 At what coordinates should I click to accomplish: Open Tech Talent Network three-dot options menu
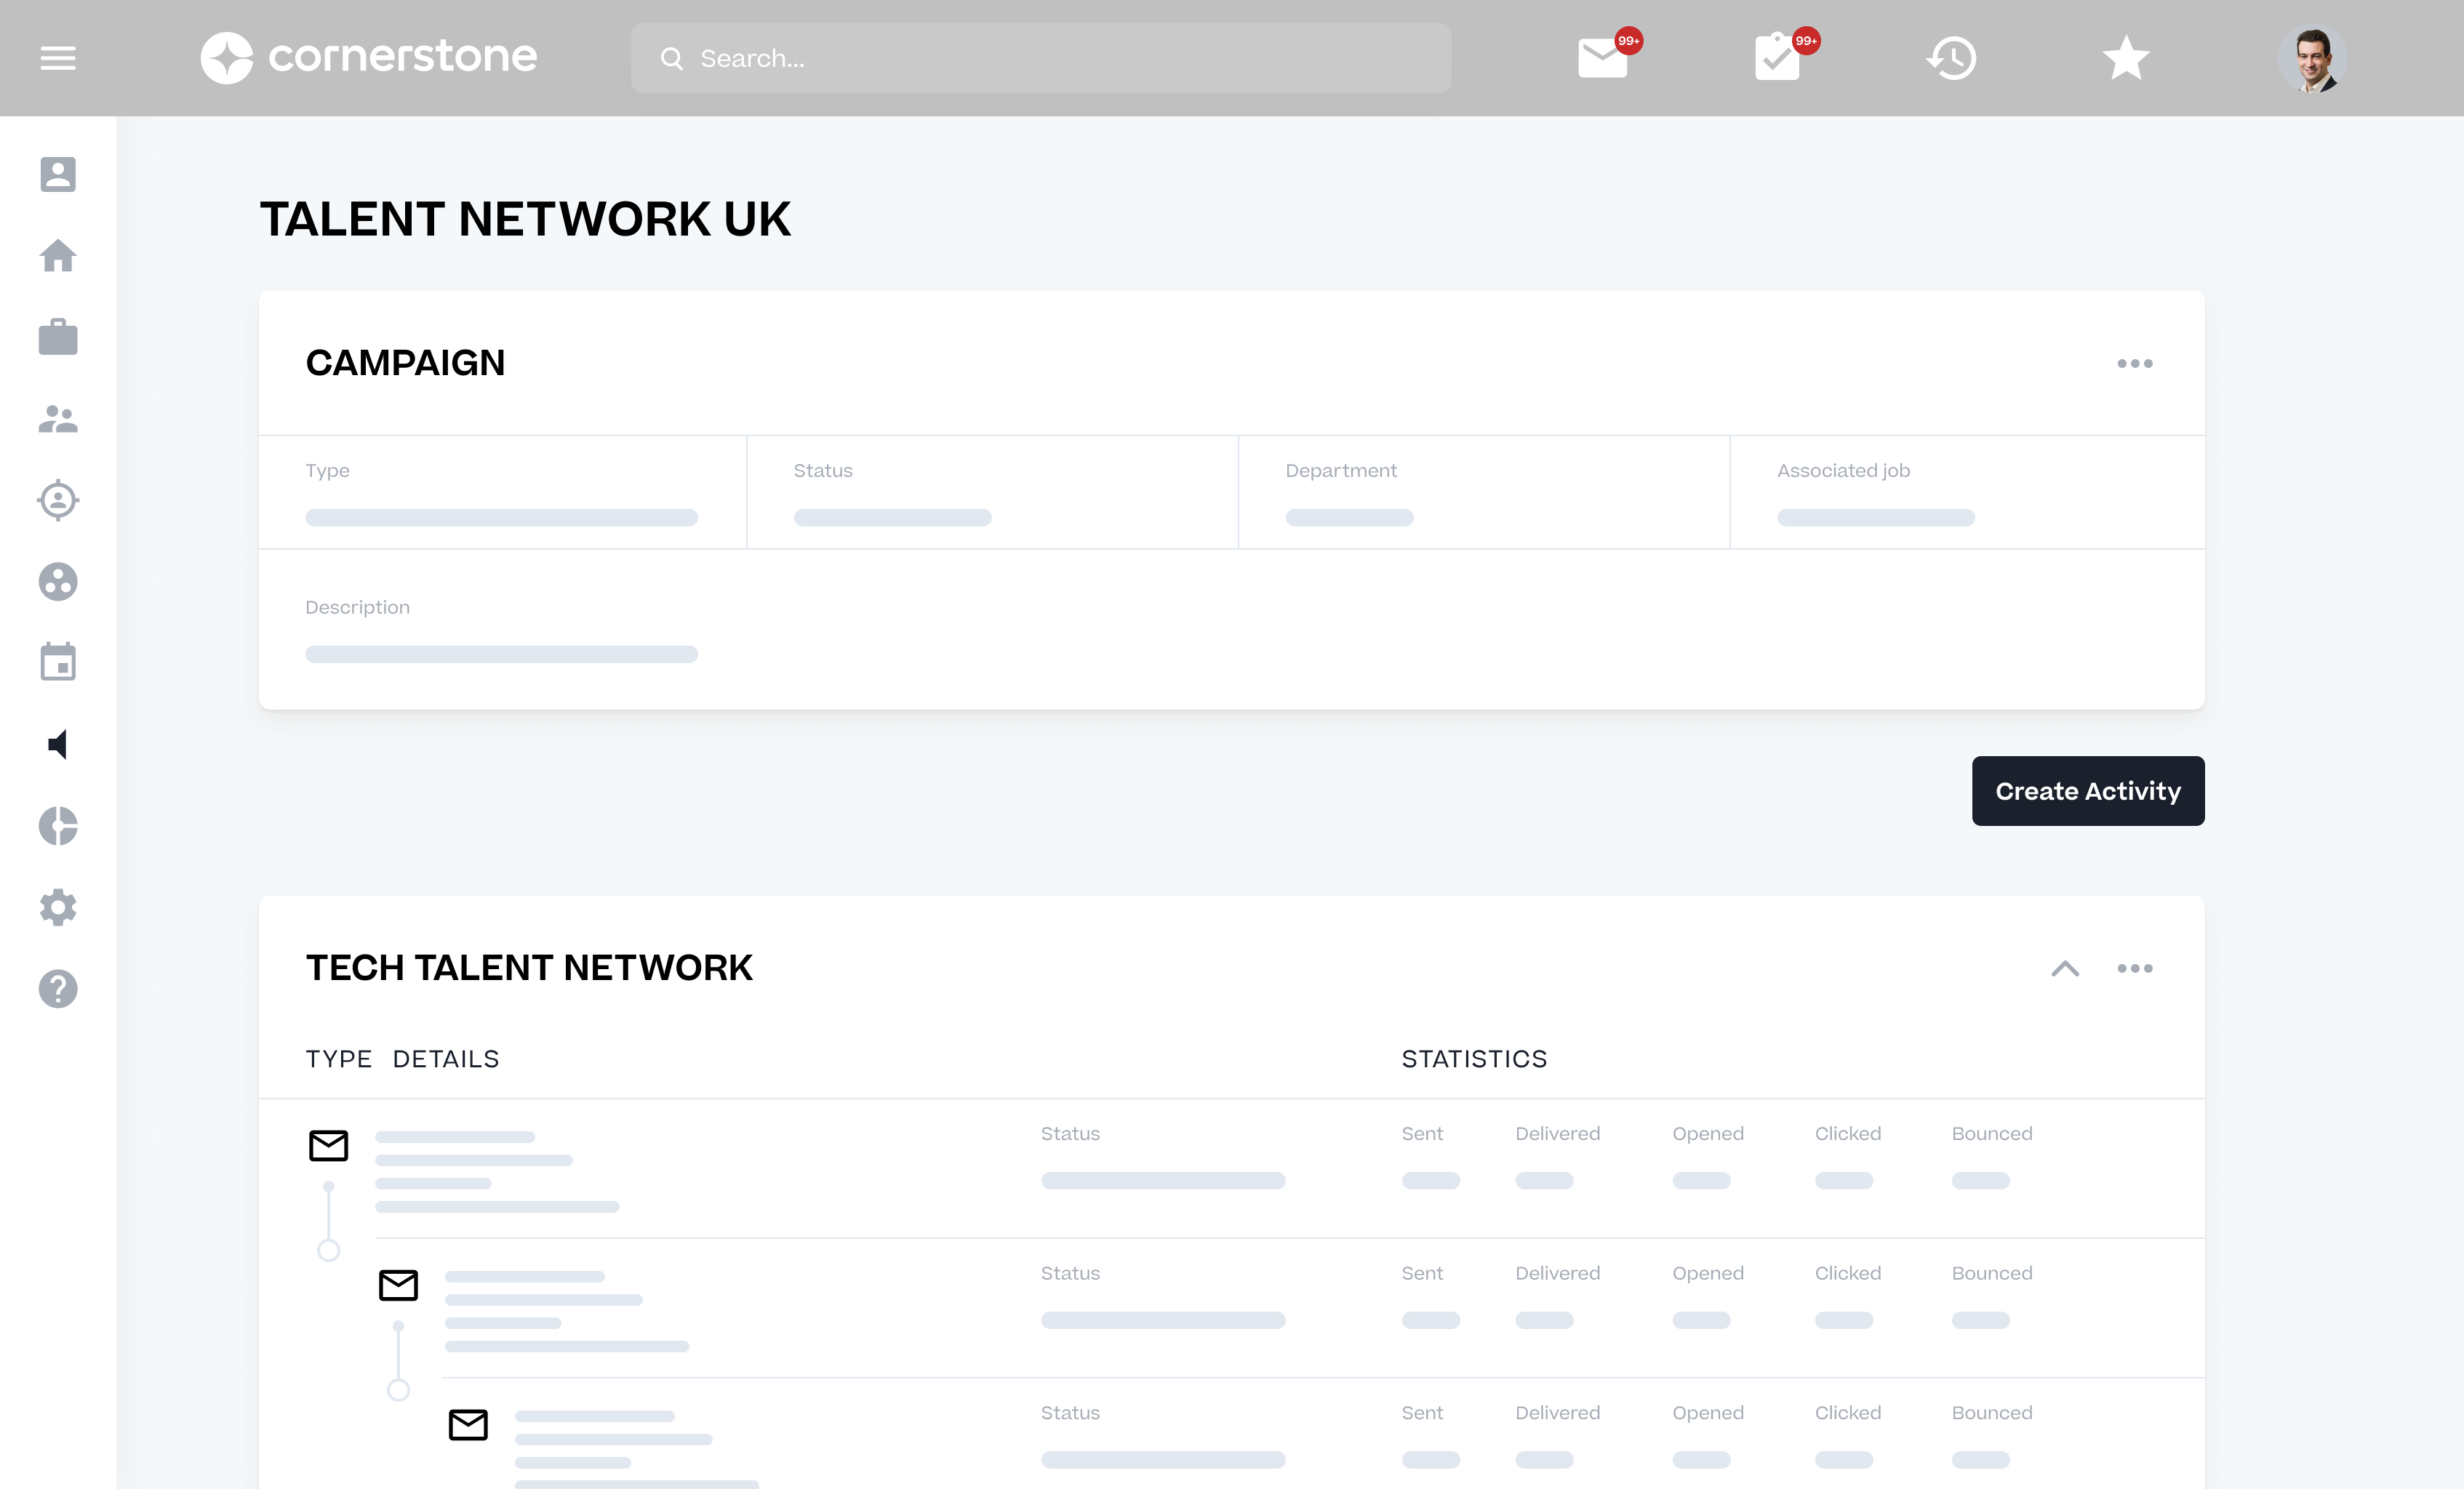[2134, 968]
